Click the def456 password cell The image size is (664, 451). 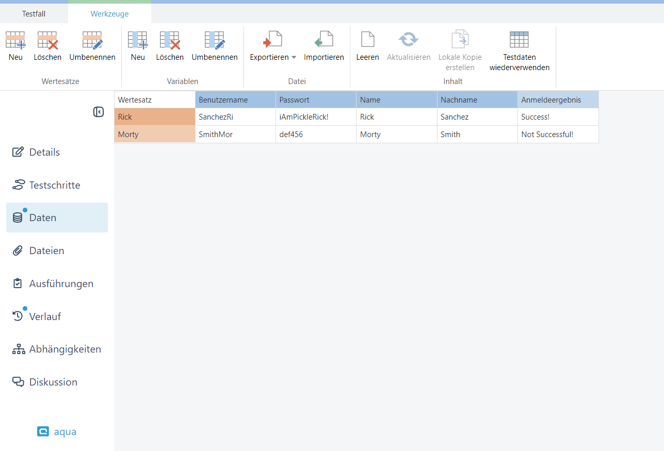315,135
